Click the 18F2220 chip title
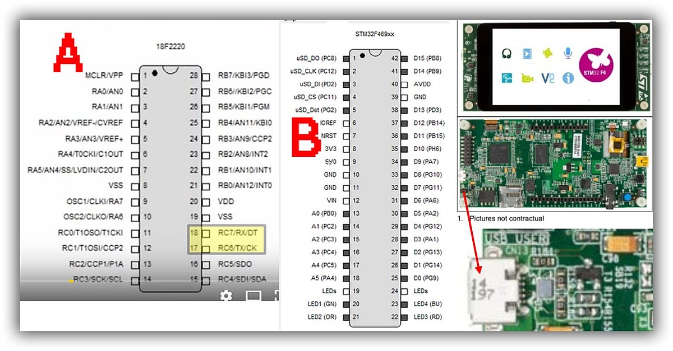This screenshot has width=673, height=351. 170,46
